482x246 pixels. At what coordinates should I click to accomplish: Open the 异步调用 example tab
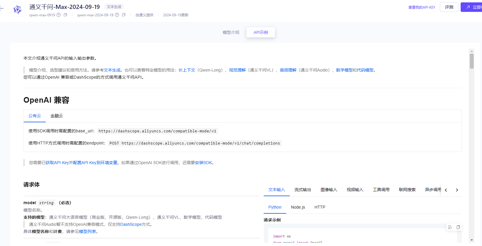pos(433,190)
